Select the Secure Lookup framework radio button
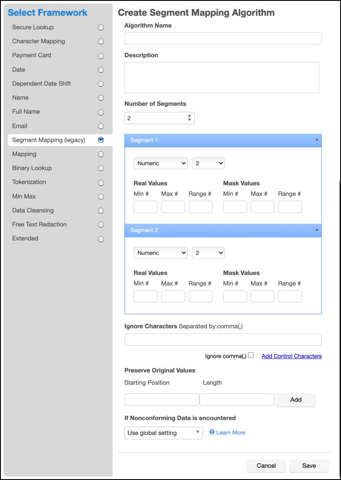Image resolution: width=341 pixels, height=480 pixels. pos(101,27)
